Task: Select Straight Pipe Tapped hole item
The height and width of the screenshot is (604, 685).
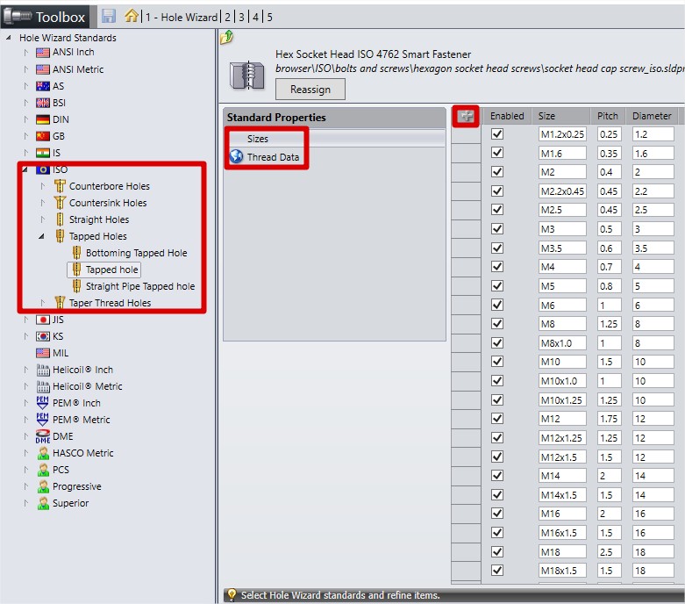Action: (139, 286)
